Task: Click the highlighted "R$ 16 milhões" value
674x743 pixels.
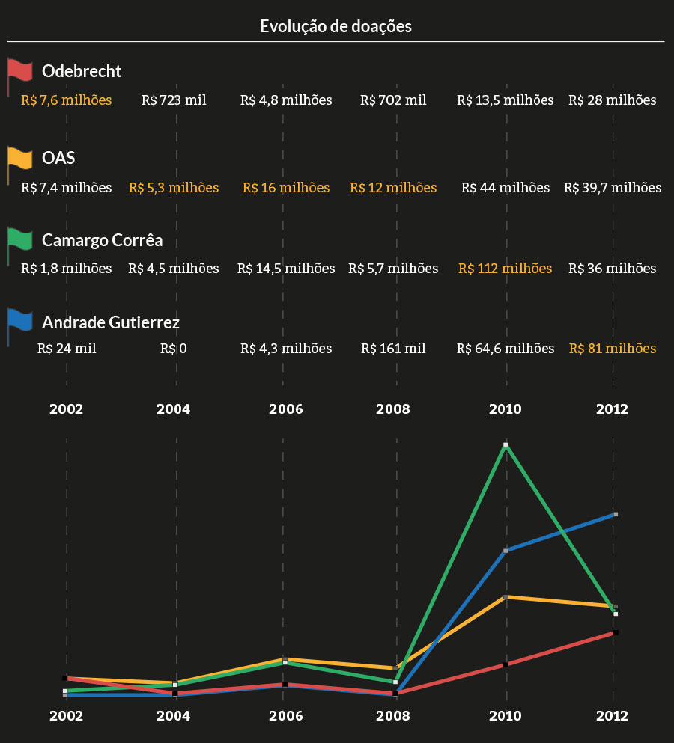Action: [286, 188]
